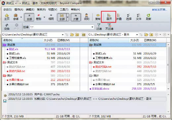Viewport: 172px width, 121px height.
Task: Click the 刷新 refresh icon
Action: click(149, 17)
